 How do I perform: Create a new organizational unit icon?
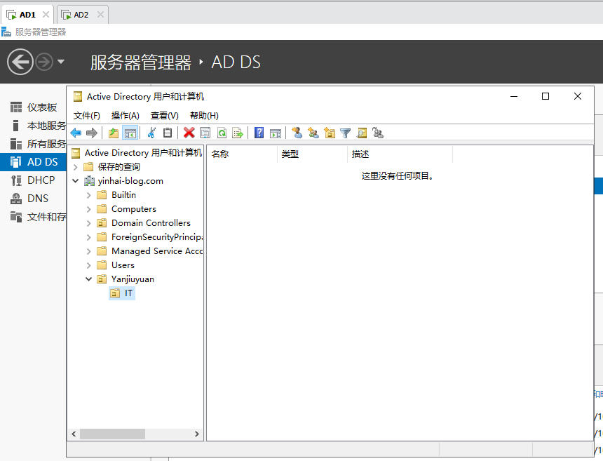click(330, 133)
